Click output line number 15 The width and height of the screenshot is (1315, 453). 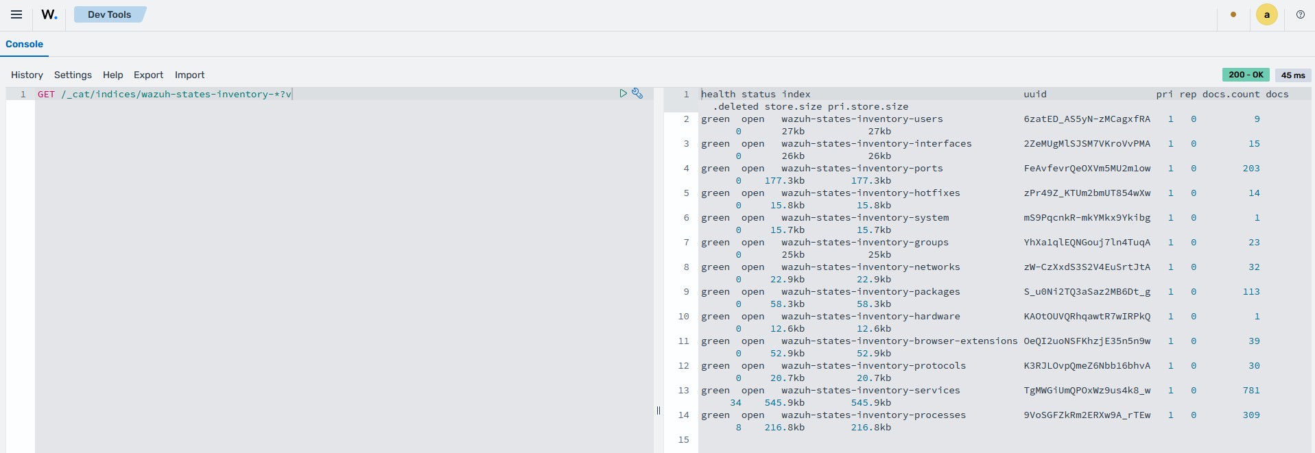pos(683,439)
